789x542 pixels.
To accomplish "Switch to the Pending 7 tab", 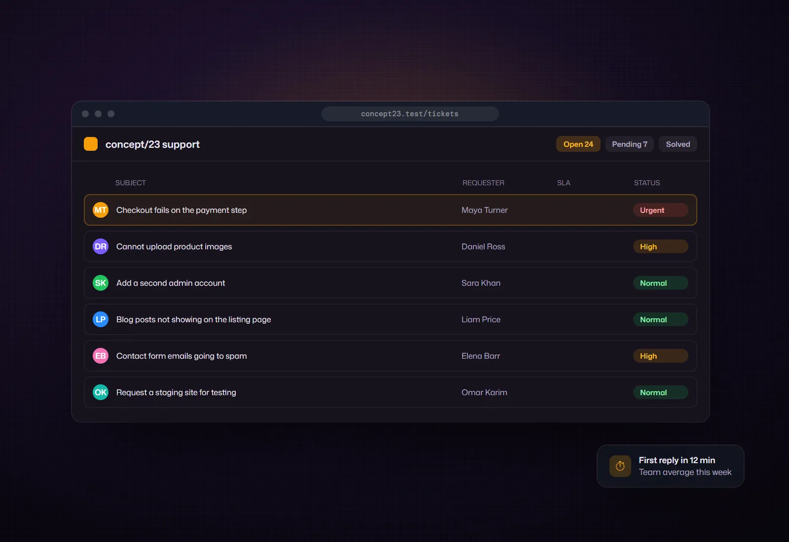I will [630, 144].
